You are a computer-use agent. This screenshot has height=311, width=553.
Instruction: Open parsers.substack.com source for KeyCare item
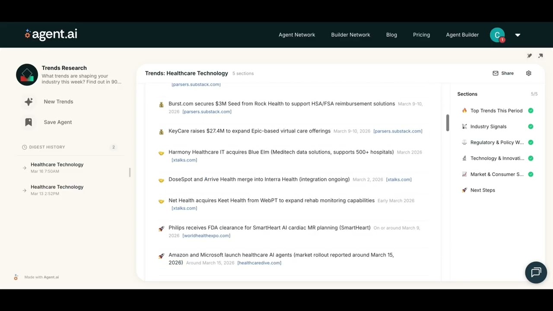click(398, 131)
